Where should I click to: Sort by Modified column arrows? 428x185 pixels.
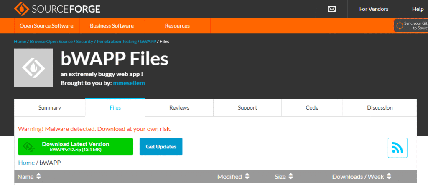click(247, 177)
